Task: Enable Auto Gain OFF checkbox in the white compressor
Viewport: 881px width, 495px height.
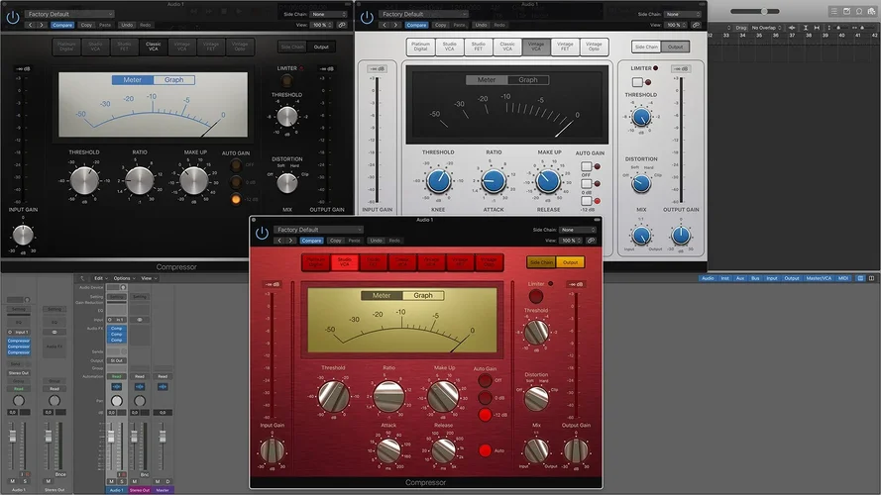Action: coord(587,166)
